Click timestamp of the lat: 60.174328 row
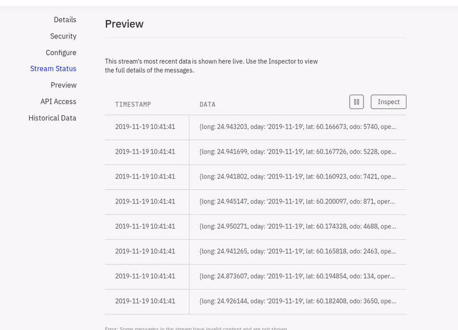The width and height of the screenshot is (458, 330). (x=145, y=226)
